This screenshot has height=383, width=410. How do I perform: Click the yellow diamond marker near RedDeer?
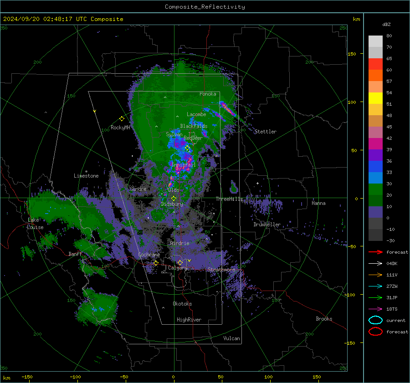[187, 148]
